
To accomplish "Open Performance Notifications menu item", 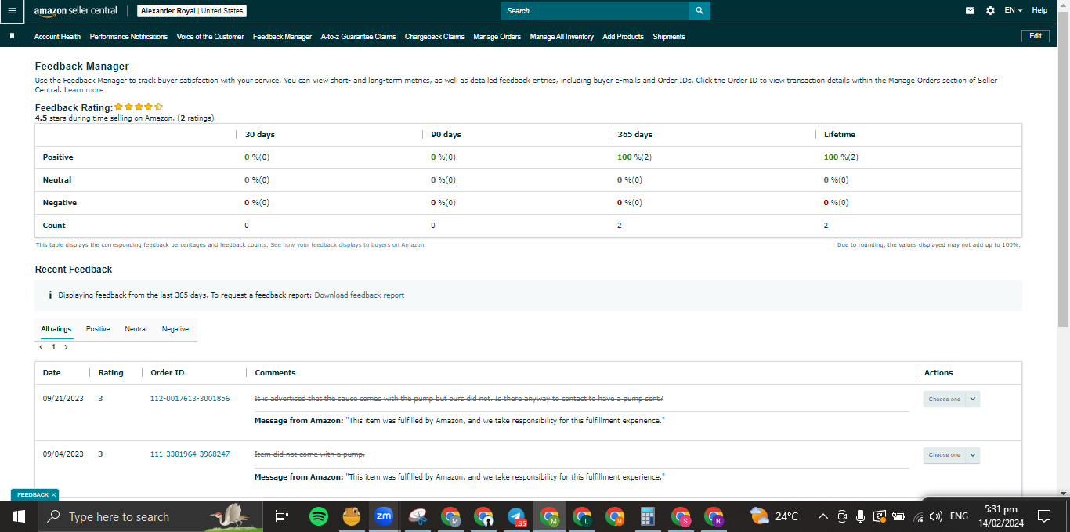I will coord(128,36).
